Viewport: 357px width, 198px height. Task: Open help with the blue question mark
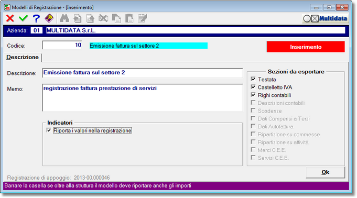(36, 18)
